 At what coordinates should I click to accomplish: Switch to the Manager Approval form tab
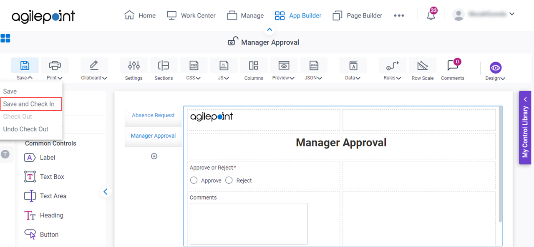(x=153, y=136)
